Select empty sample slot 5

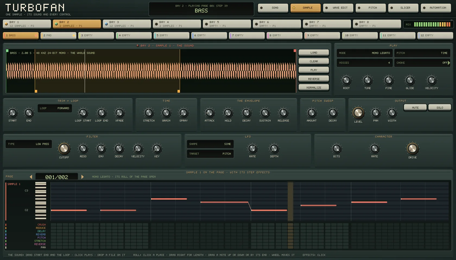(172, 35)
